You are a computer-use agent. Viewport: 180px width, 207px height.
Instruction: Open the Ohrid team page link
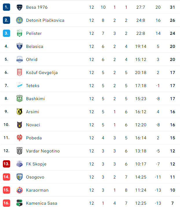click(x=32, y=60)
